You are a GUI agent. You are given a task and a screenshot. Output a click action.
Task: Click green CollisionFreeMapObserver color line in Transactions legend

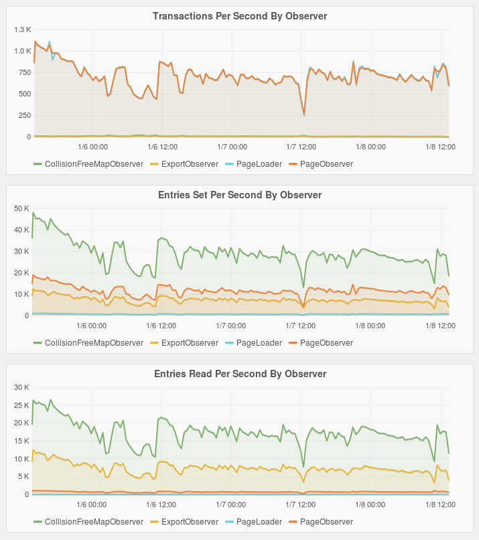[38, 163]
